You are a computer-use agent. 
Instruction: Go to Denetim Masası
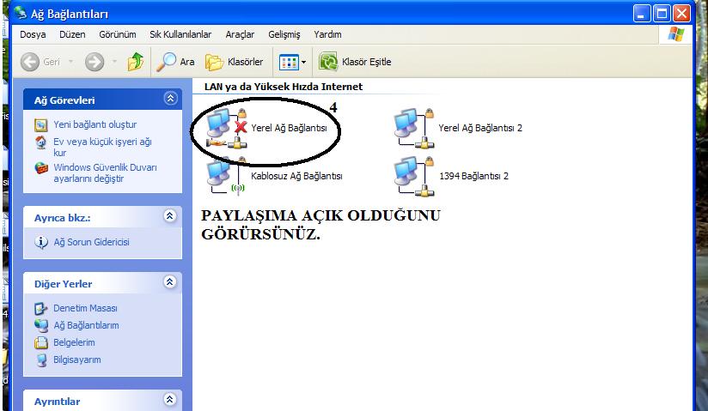pos(85,308)
